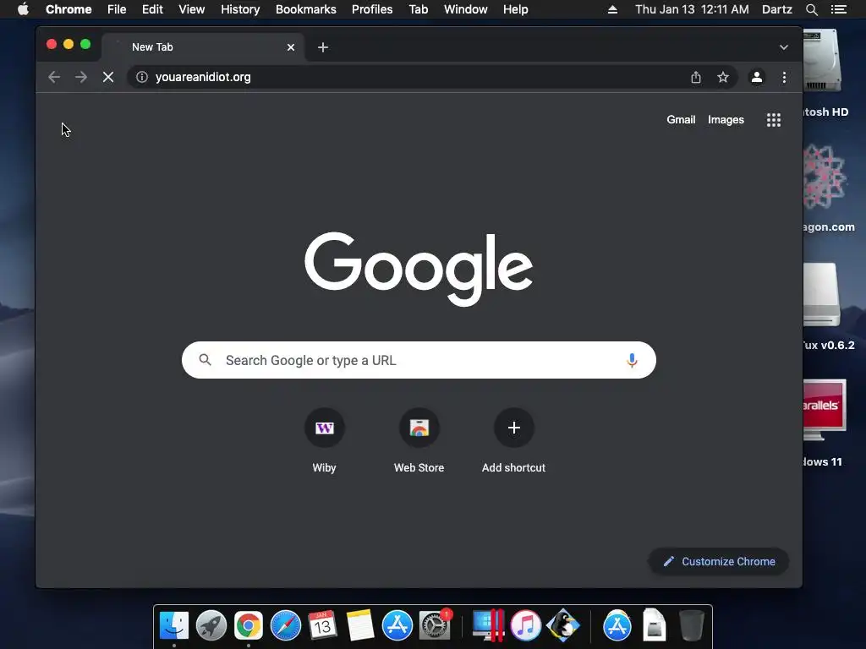Viewport: 866px width, 649px height.
Task: Bookmark this tab with the star icon
Action: (x=723, y=77)
